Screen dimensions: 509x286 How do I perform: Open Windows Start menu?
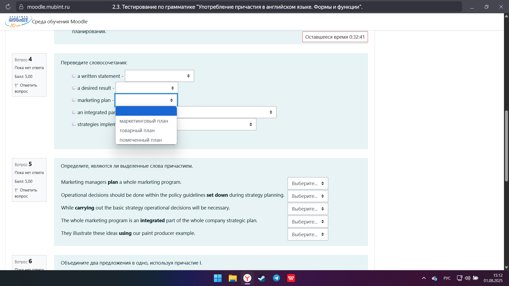tap(218, 278)
